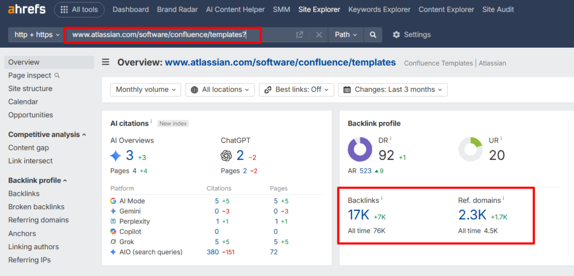Open Opportunities report
The height and width of the screenshot is (276, 574).
pos(31,115)
